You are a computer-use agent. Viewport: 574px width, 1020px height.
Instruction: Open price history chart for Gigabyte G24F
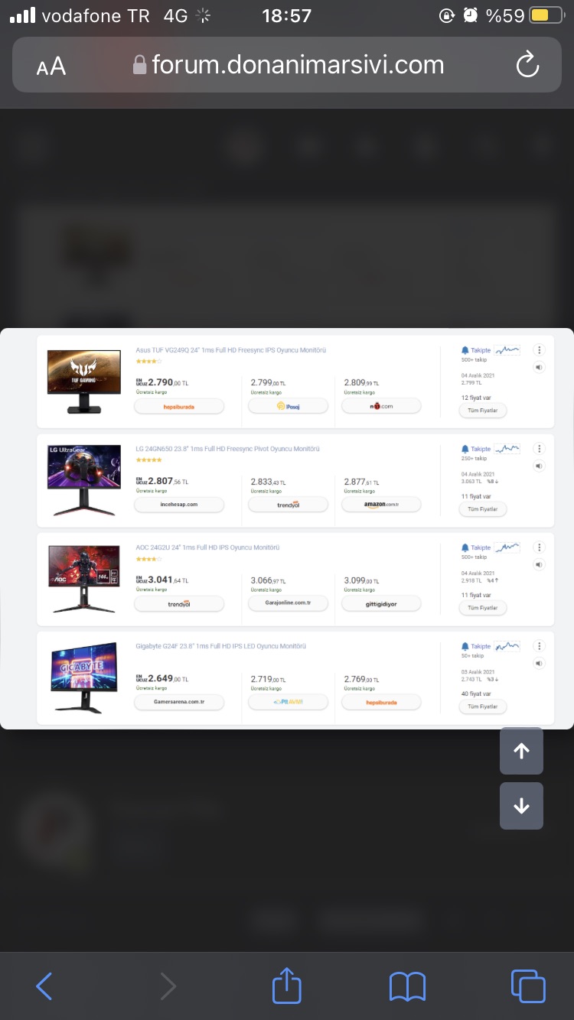pyautogui.click(x=507, y=646)
